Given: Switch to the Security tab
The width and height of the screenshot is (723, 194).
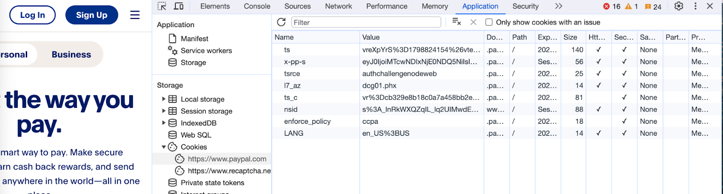Looking at the screenshot, I should tap(526, 6).
